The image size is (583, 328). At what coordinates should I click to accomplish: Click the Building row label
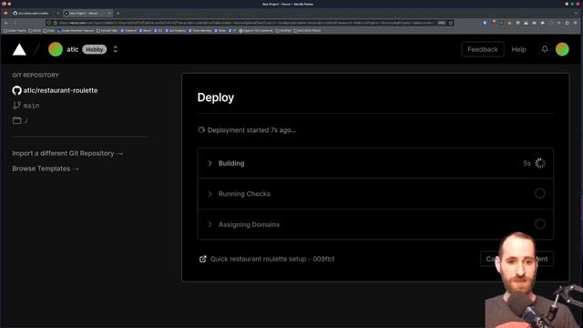[231, 163]
